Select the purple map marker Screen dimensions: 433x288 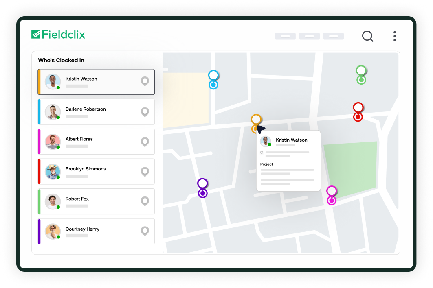(x=202, y=188)
